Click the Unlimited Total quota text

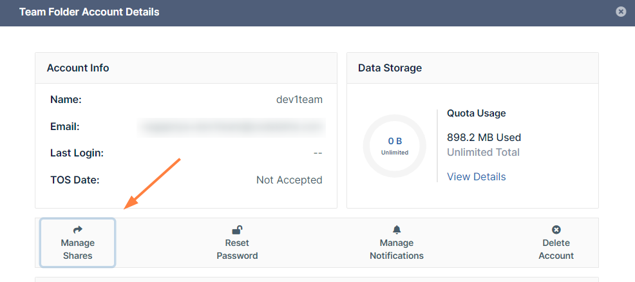(x=483, y=153)
